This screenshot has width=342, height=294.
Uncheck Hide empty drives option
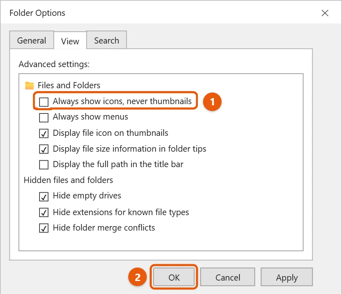point(44,197)
